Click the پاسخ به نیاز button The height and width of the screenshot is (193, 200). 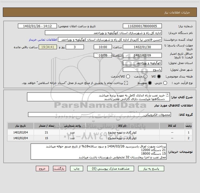[x=151, y=169]
